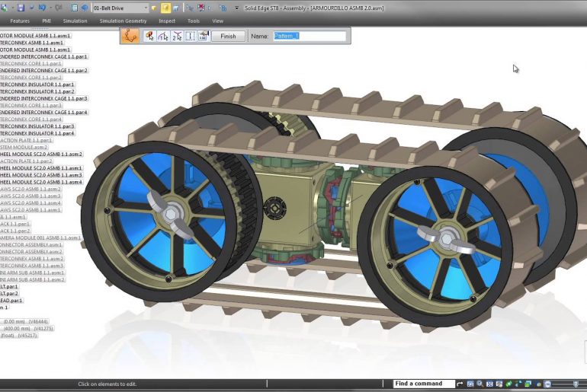Open the PMI ribbon tab
587x392 pixels.
(46, 21)
